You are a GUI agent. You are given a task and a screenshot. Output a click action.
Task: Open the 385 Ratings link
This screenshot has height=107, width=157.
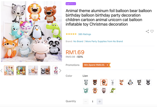84,34
